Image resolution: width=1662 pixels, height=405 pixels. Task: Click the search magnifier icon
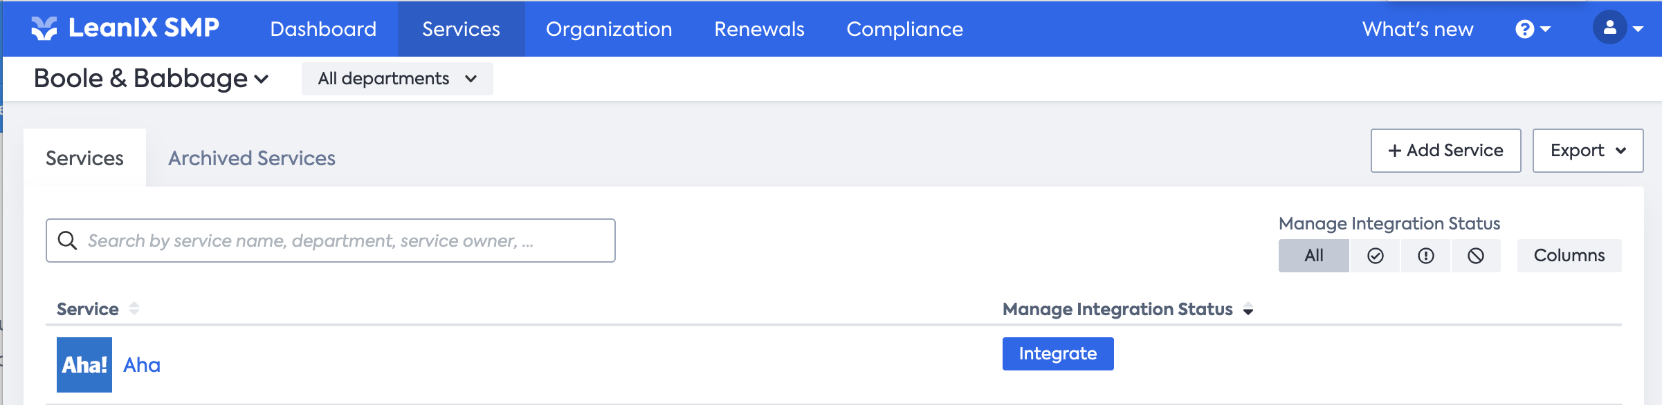[67, 241]
